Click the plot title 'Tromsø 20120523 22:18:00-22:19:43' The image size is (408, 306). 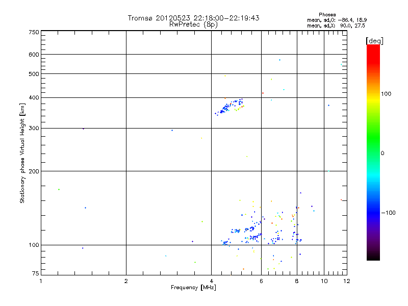[193, 18]
